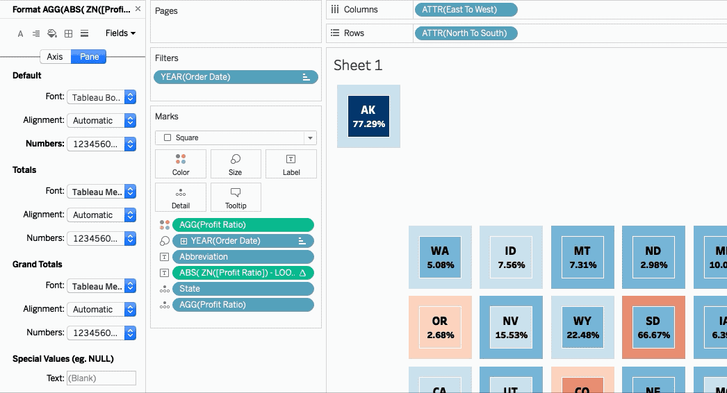
Task: Select the AK square mark
Action: click(x=368, y=117)
